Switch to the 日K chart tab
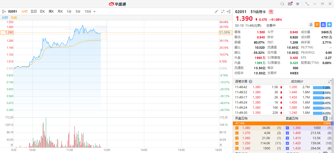334x153 pixels. point(42,12)
